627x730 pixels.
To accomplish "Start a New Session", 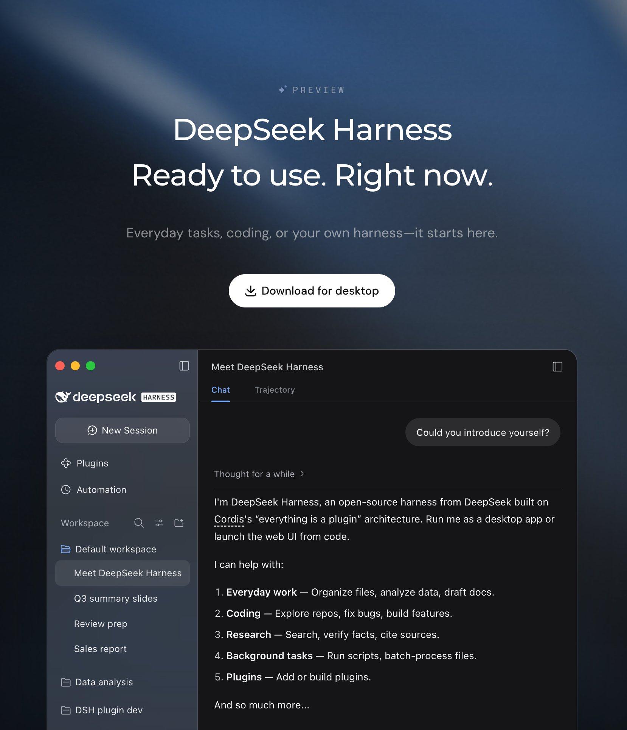I will 123,430.
